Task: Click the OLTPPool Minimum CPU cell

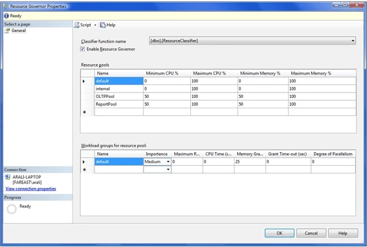Action: coord(167,97)
